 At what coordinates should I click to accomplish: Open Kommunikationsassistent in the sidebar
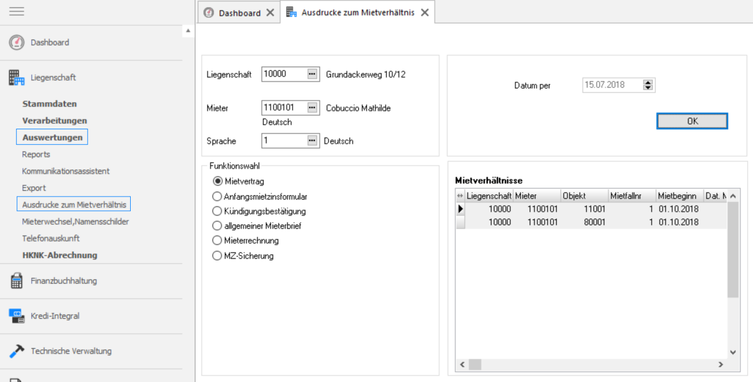pyautogui.click(x=66, y=171)
